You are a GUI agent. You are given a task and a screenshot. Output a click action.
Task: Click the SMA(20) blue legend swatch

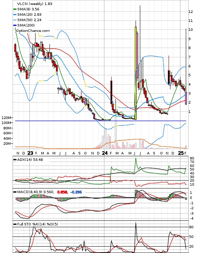coord(15,15)
